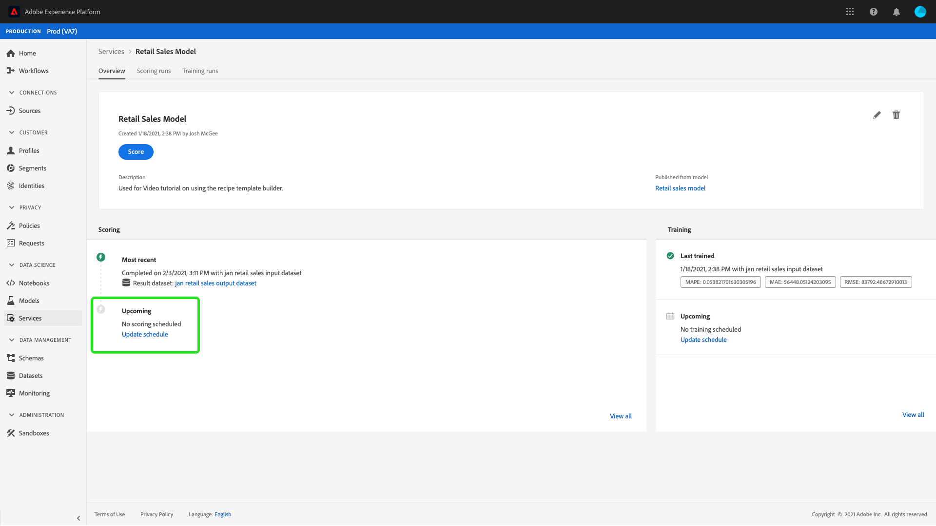The width and height of the screenshot is (936, 526).
Task: Click the Services breadcrumb
Action: (111, 52)
